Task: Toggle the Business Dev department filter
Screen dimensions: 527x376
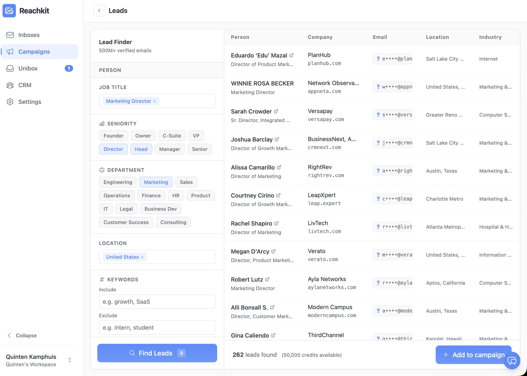Action: pos(160,209)
